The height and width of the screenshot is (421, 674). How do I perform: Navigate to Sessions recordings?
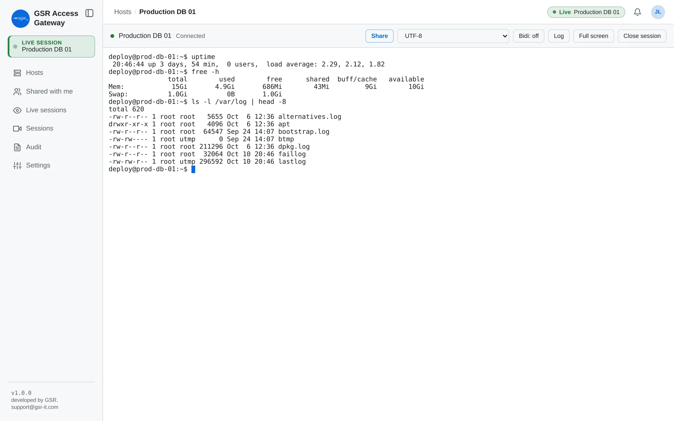pos(51,129)
